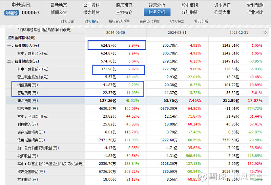Select the 投资收益(元) row label
Screen dimensions: 271x185
pos(28,156)
